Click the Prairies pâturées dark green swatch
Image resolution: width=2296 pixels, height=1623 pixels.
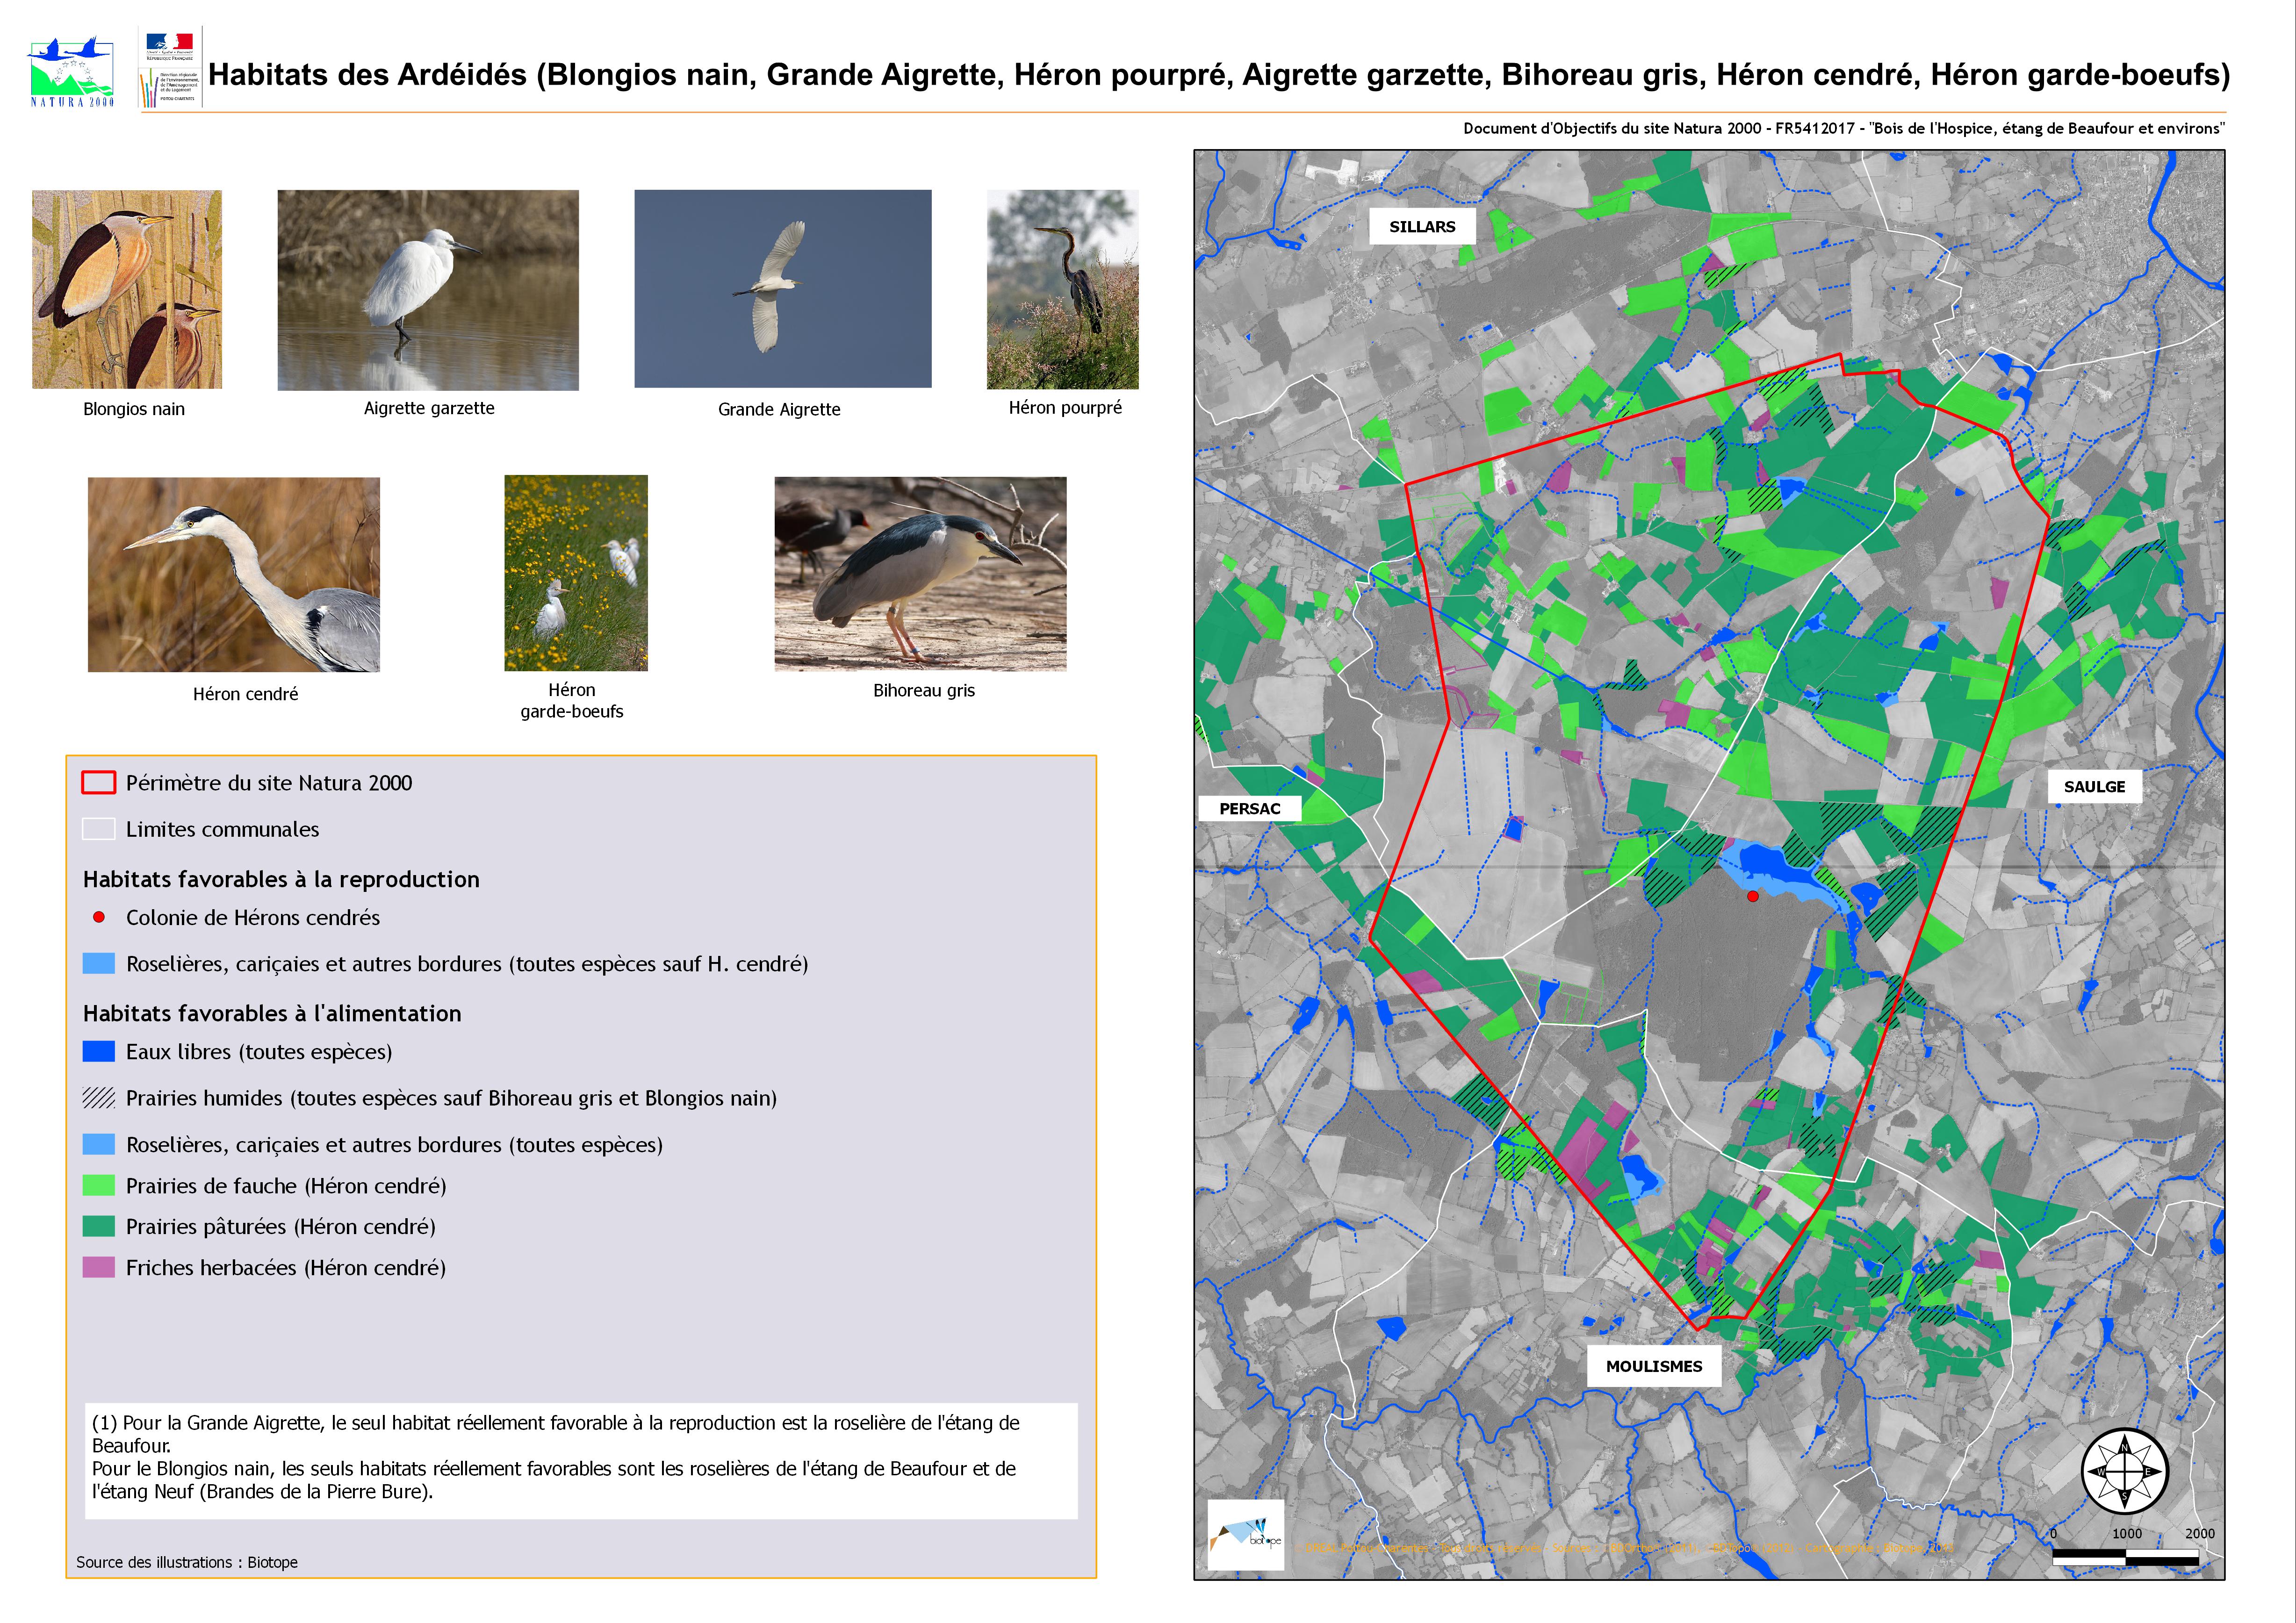pos(99,1227)
